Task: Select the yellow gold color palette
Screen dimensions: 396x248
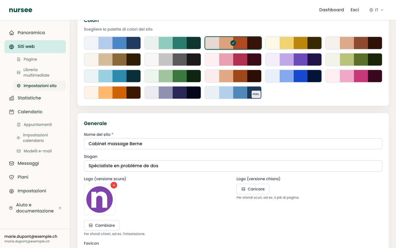Action: point(293,43)
